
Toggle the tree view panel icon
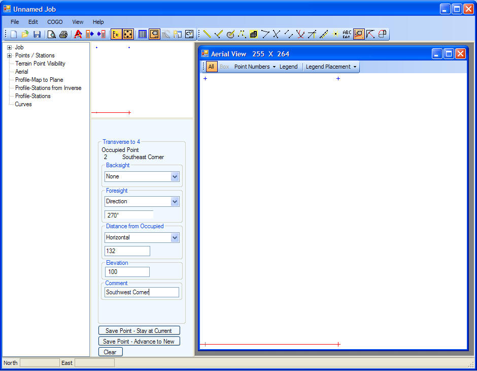pos(116,34)
